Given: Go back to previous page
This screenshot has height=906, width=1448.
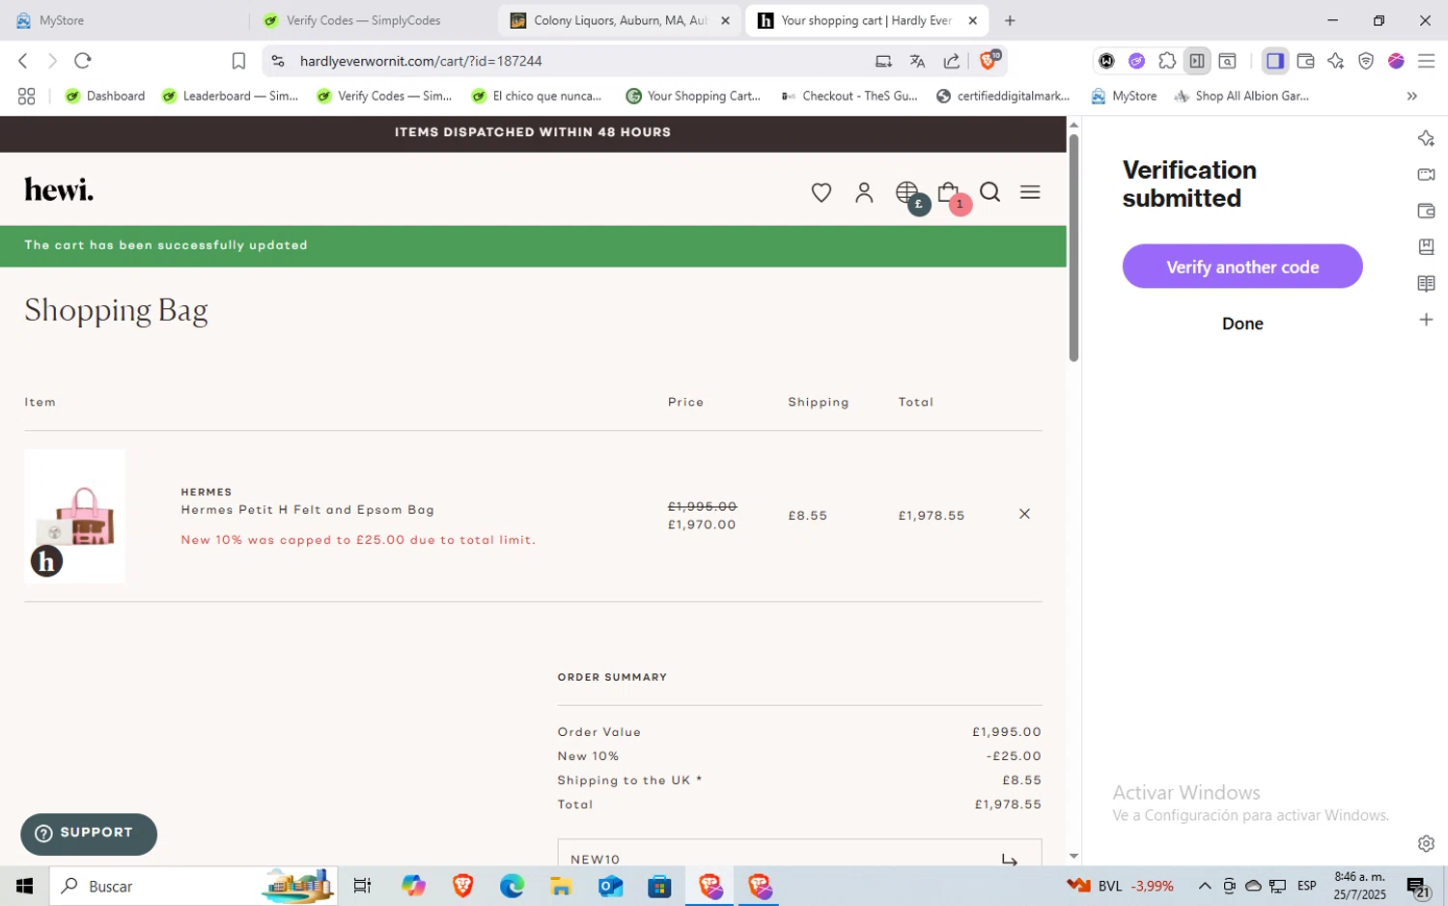Looking at the screenshot, I should click(22, 61).
